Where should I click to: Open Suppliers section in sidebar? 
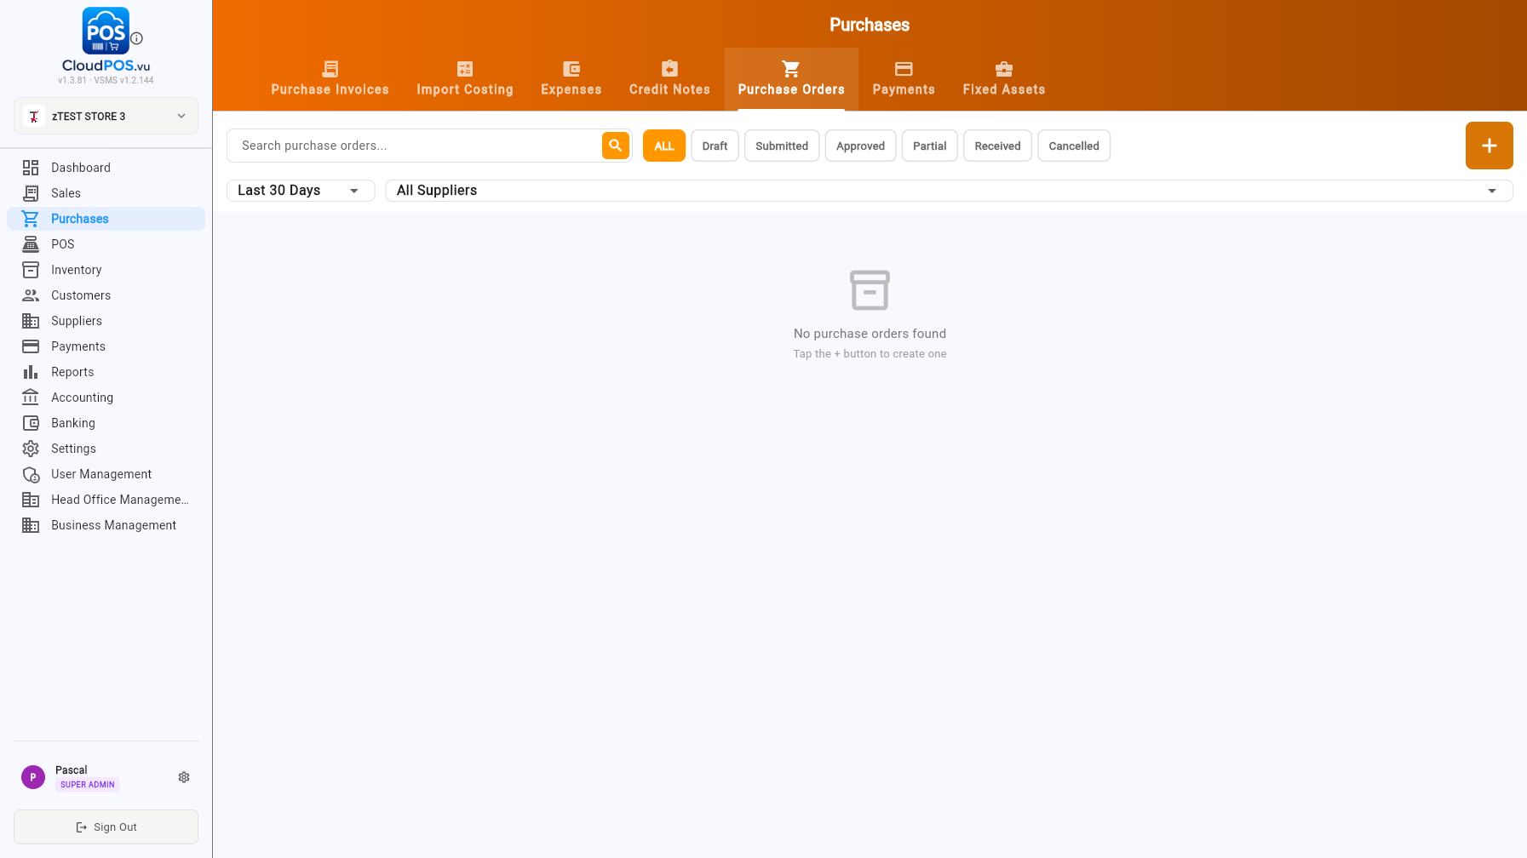tap(106, 321)
